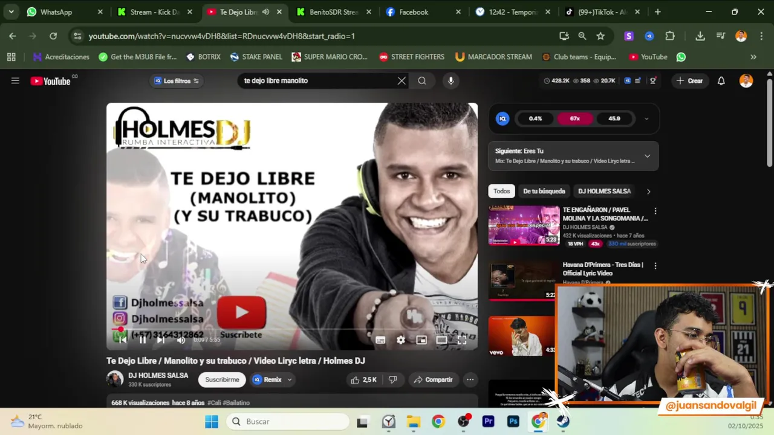
Task: Switch the player to theater mode
Action: click(441, 340)
